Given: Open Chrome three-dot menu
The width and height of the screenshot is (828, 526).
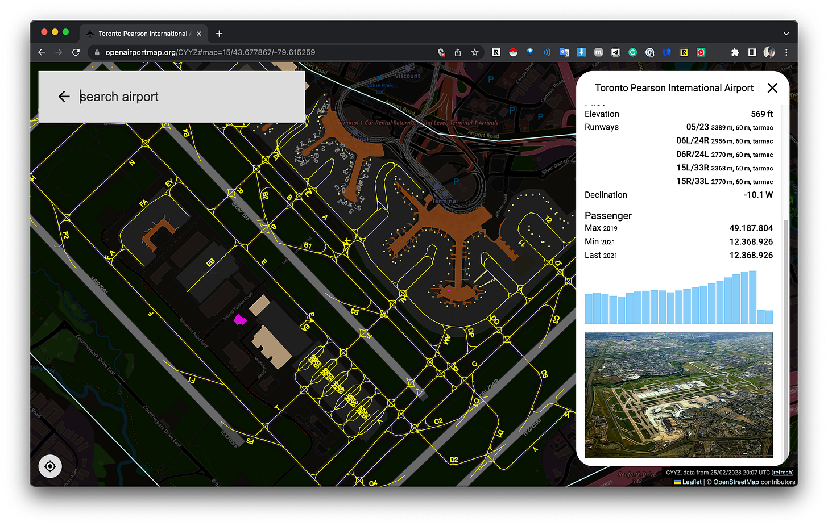Looking at the screenshot, I should click(786, 52).
